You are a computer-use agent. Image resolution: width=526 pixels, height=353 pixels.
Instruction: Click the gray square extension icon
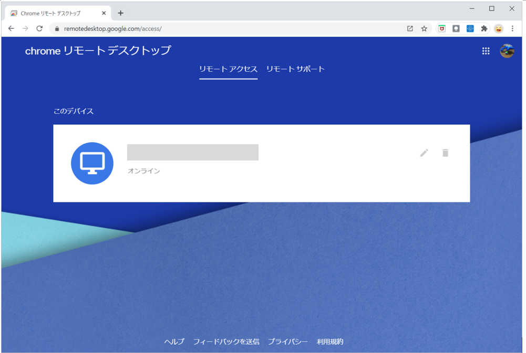pos(456,29)
